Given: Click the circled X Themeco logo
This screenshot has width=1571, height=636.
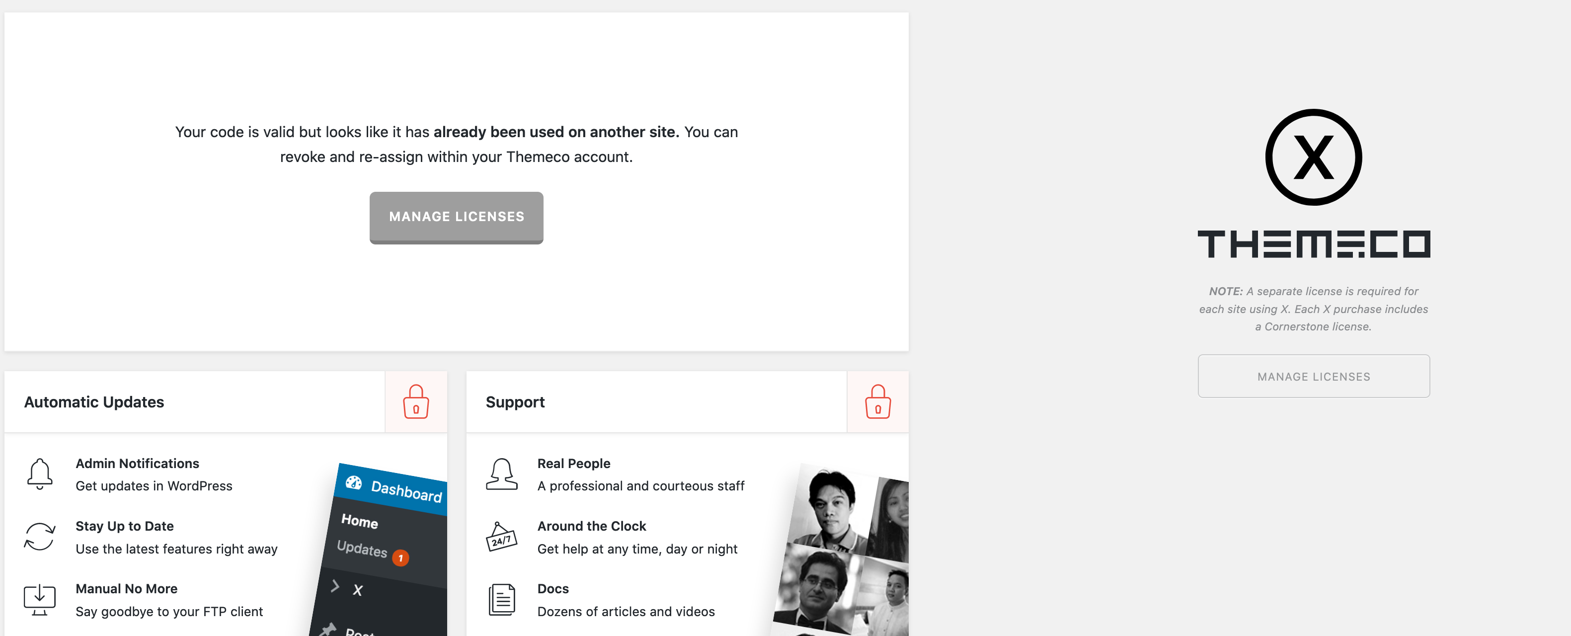Looking at the screenshot, I should pyautogui.click(x=1314, y=158).
